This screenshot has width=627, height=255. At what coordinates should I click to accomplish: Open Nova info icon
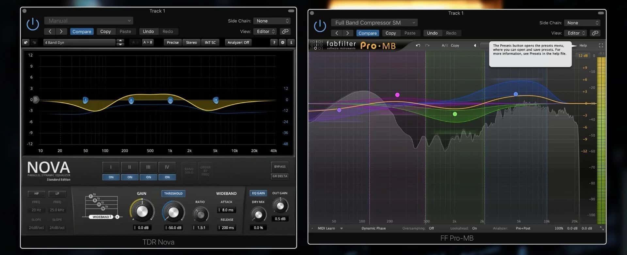pyautogui.click(x=291, y=42)
